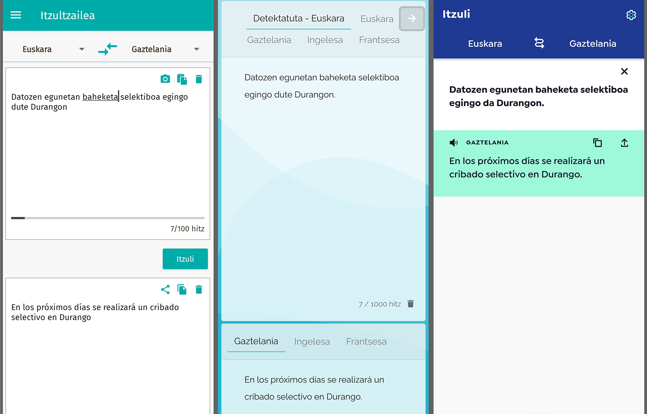Open the Gaztelania target language dropdown

tap(166, 49)
